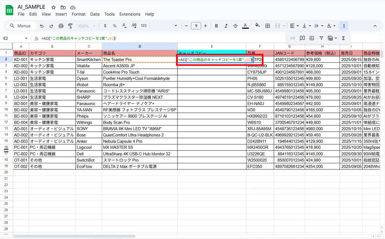Click the "MX MASTER 5S" cell

pos(140,148)
